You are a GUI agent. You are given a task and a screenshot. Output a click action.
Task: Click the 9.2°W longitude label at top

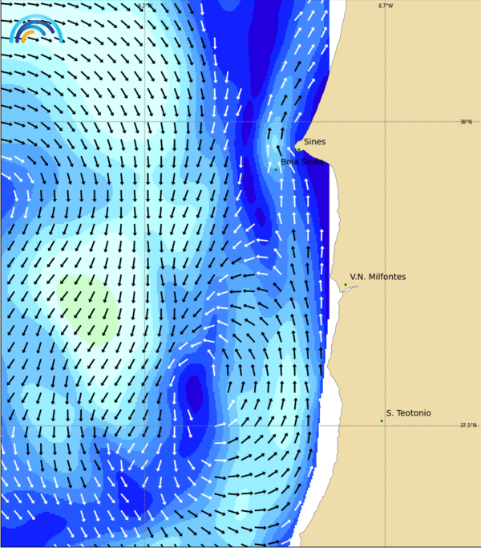[144, 6]
